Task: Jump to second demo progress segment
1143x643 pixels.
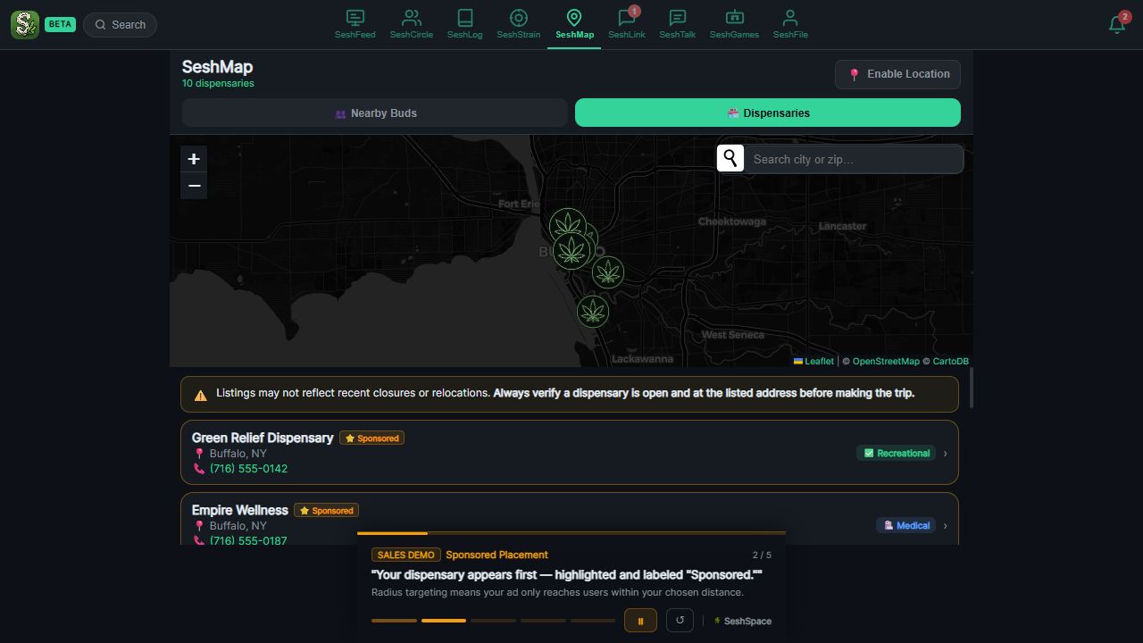Action: click(444, 620)
